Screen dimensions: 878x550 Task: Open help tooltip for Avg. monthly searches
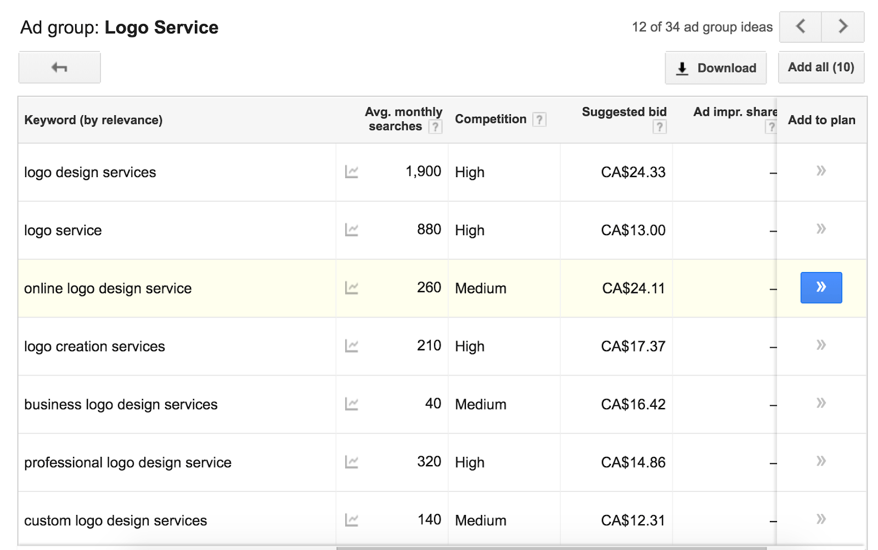click(435, 127)
